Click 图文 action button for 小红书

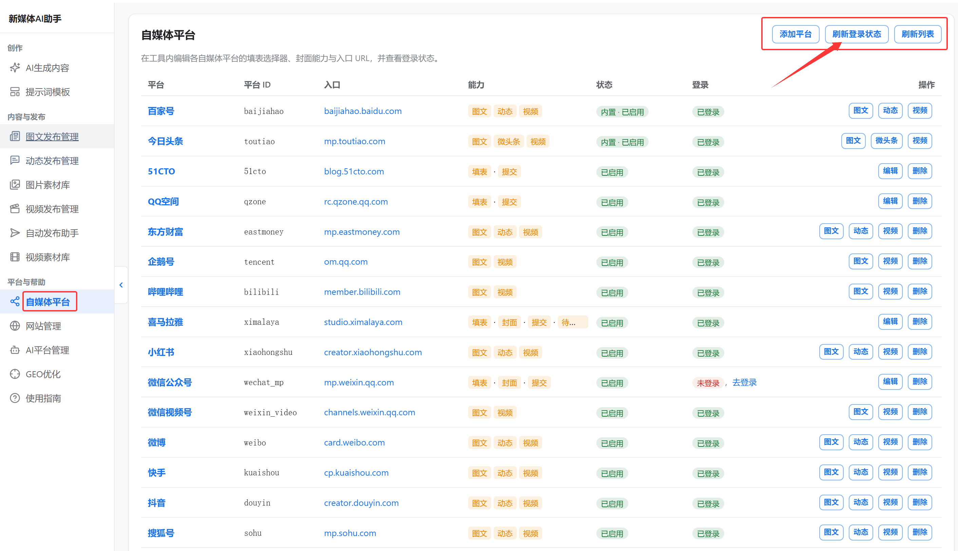click(x=831, y=351)
